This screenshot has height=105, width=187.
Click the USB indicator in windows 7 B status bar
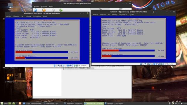[150, 64]
